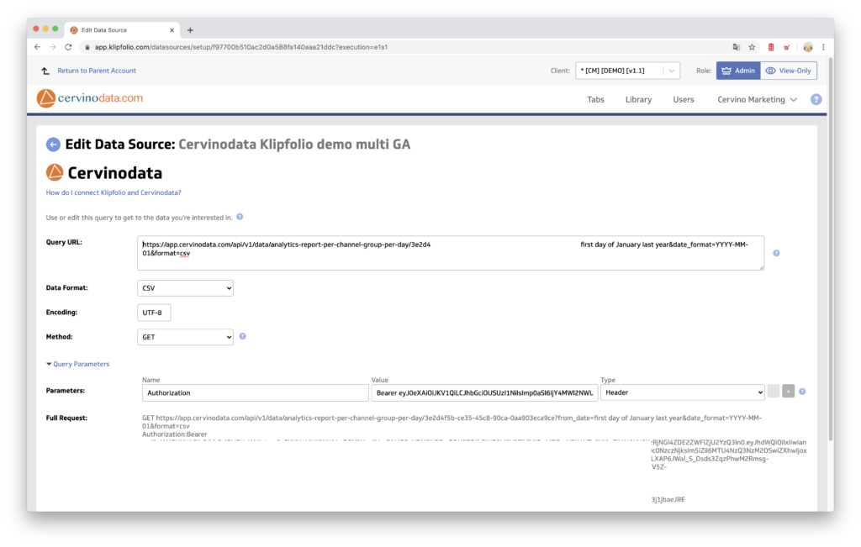
Task: Open the Users menu item
Action: click(683, 99)
